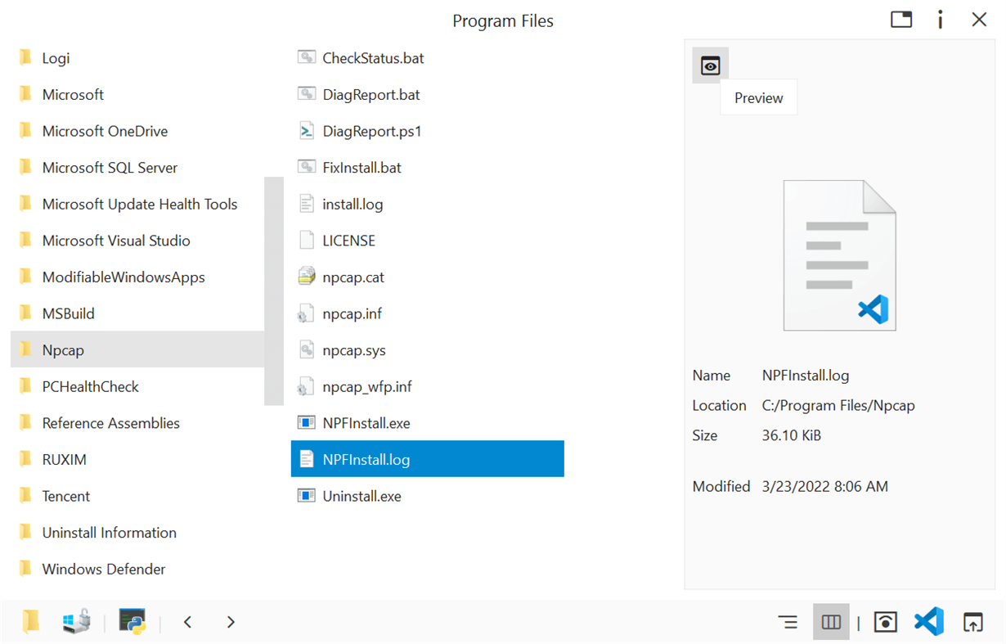Viewport: 1006px width, 644px height.
Task: Click the computer/devices icon at bottom left
Action: pos(76,622)
